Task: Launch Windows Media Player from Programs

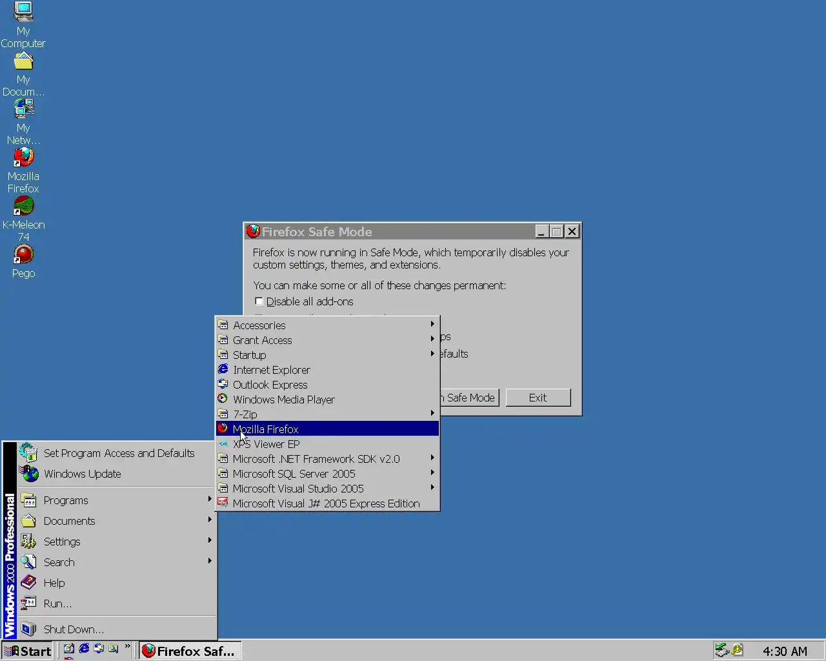Action: tap(327, 400)
